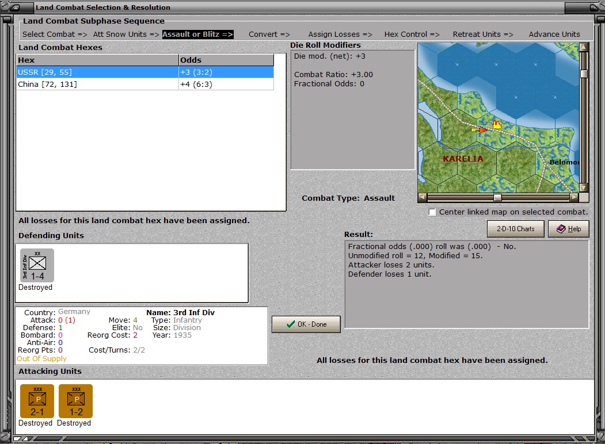The height and width of the screenshot is (444, 605).
Task: Click the book icon on the Help button
Action: [x=560, y=229]
